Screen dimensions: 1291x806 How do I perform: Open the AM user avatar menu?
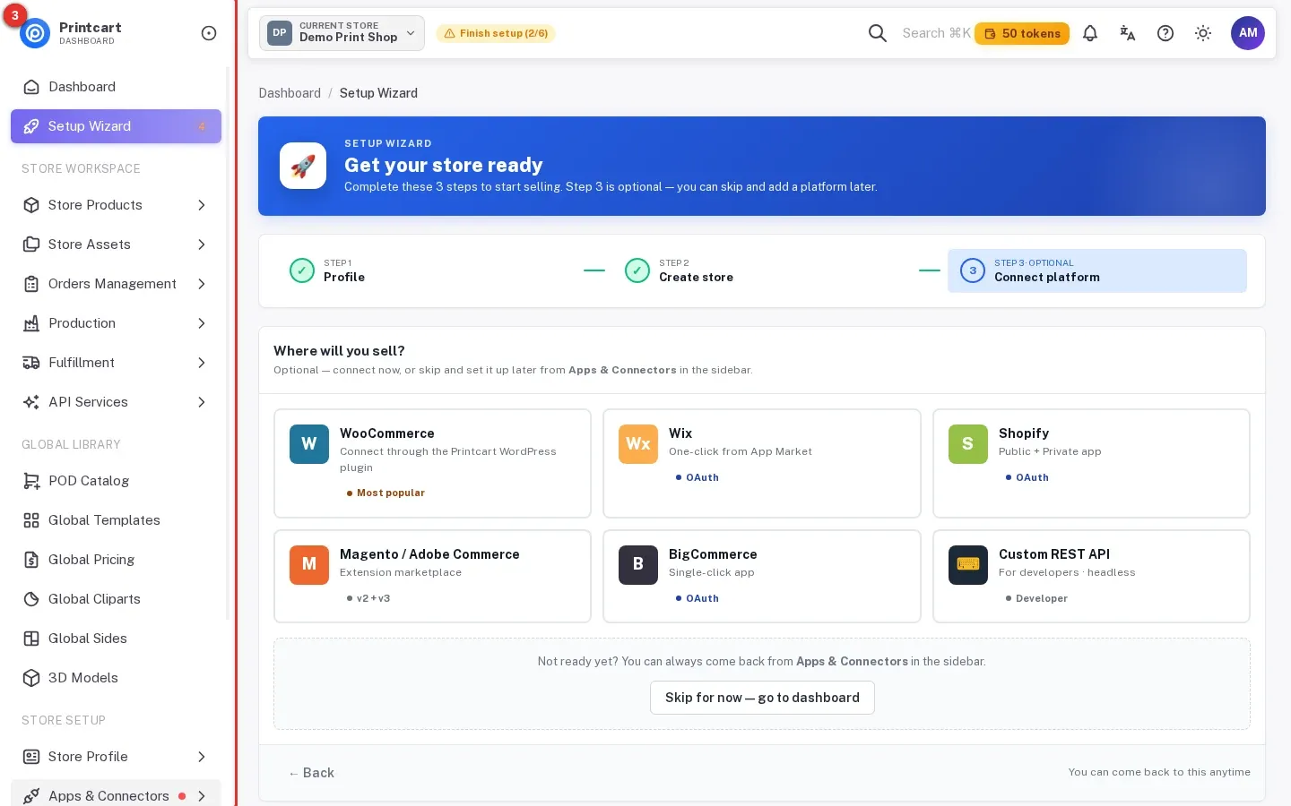(x=1248, y=33)
